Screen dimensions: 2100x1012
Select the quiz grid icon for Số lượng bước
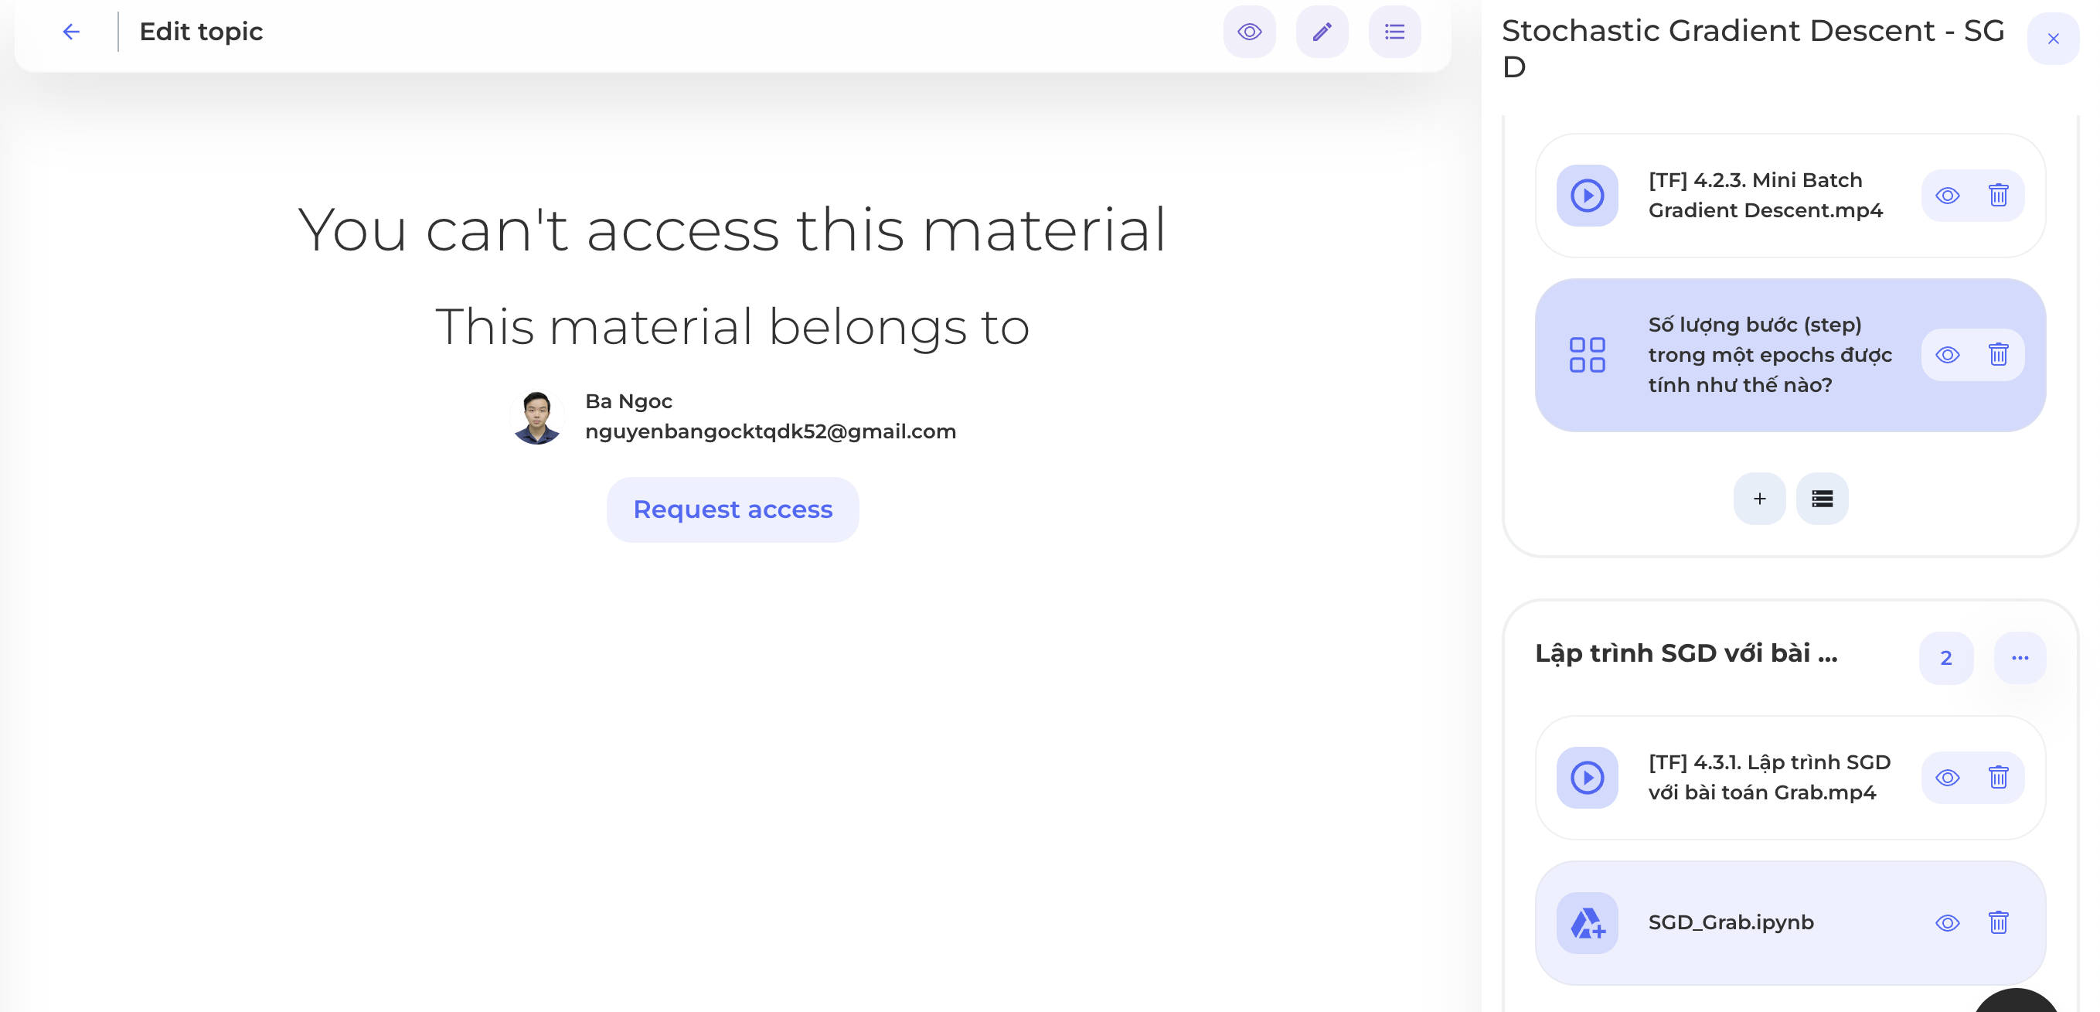pos(1587,356)
